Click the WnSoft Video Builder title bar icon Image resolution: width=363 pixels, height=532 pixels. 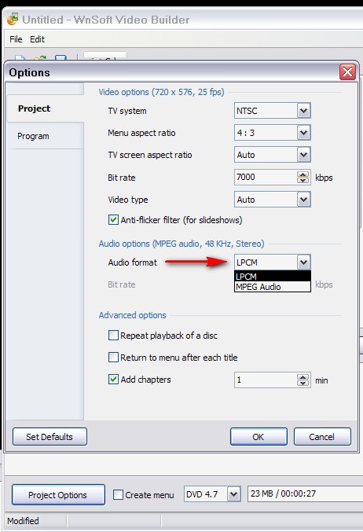[13, 20]
